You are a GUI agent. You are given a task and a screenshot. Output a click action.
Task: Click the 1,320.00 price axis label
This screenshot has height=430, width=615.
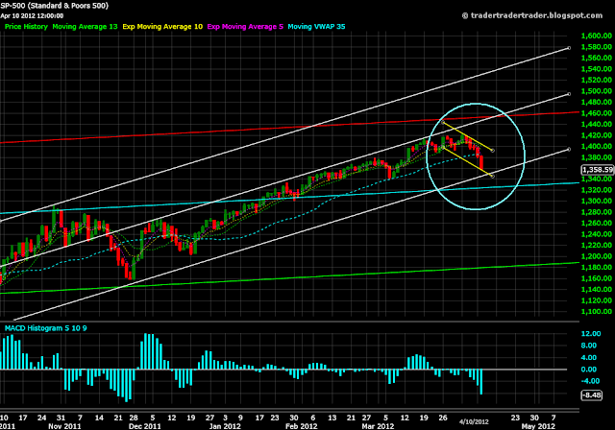[x=596, y=190]
